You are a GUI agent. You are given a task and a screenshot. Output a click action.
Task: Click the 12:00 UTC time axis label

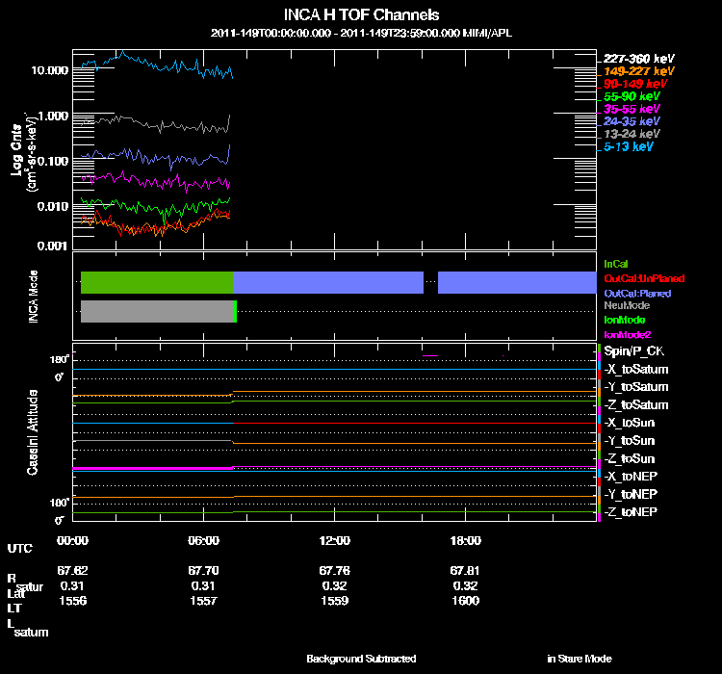coord(335,540)
